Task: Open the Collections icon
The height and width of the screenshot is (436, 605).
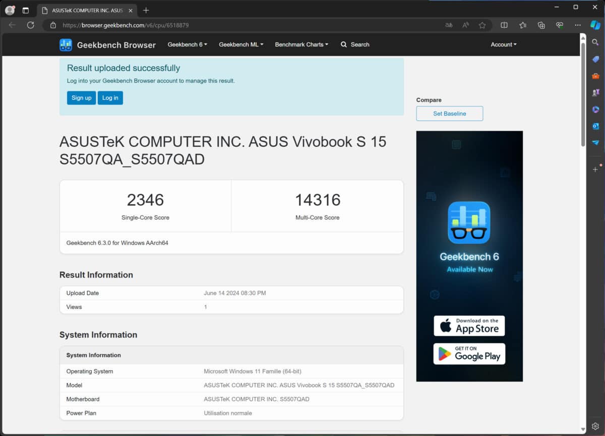Action: coord(541,25)
